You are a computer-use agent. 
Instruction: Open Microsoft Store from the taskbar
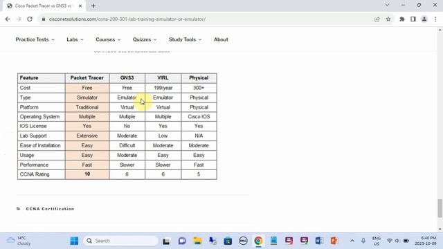click(228, 241)
